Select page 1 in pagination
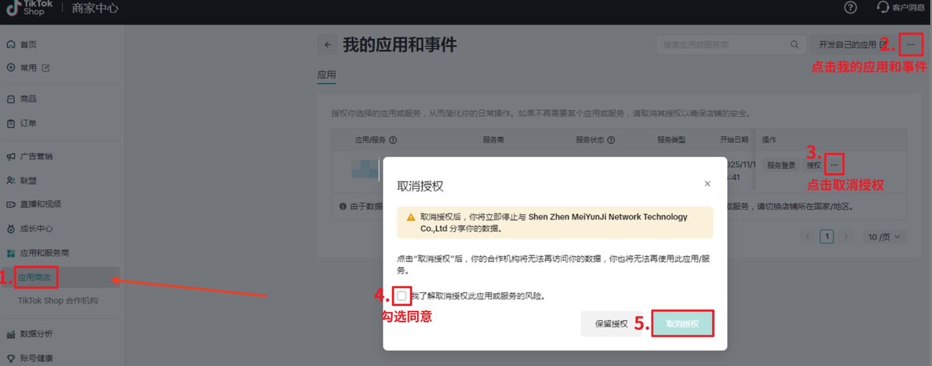 coord(827,237)
